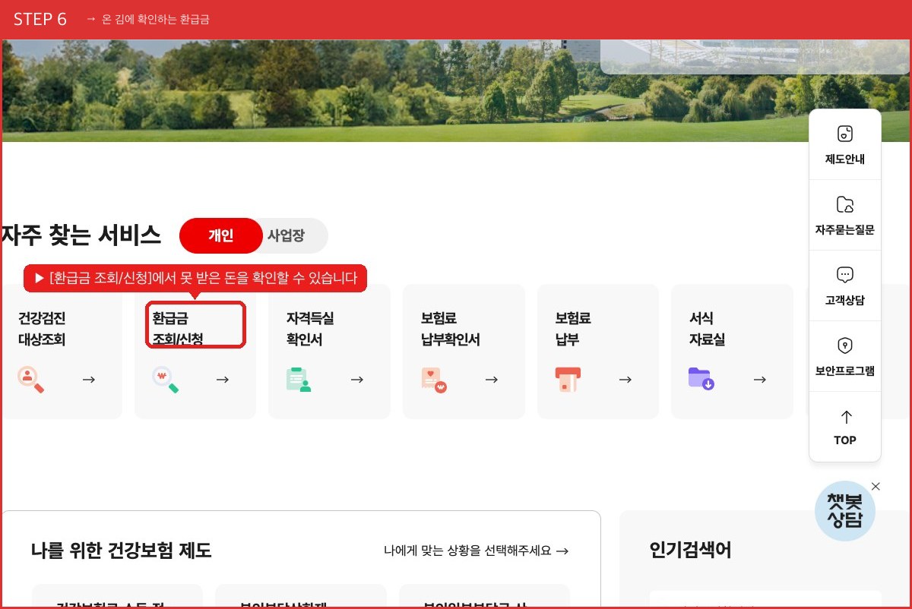Click arrow on 보험료 납부확인서 card
912x609 pixels.
(492, 380)
